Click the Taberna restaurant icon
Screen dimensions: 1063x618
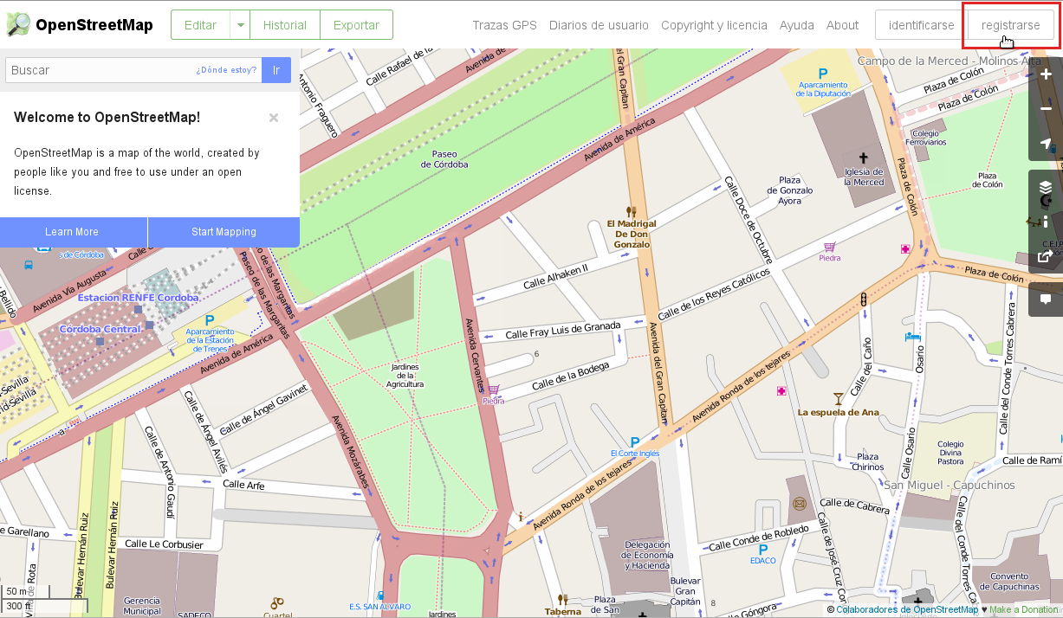click(x=563, y=599)
